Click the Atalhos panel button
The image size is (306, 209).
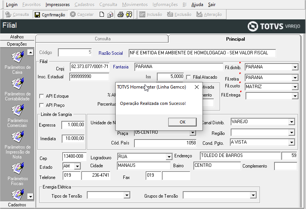17,37
